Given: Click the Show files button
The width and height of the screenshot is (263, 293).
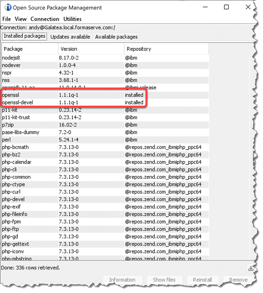Looking at the screenshot, I should pyautogui.click(x=164, y=280).
